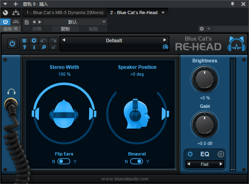249x184 pixels.
Task: Select the Blue Cat's Re-Head insert tab
Action: coord(134,12)
